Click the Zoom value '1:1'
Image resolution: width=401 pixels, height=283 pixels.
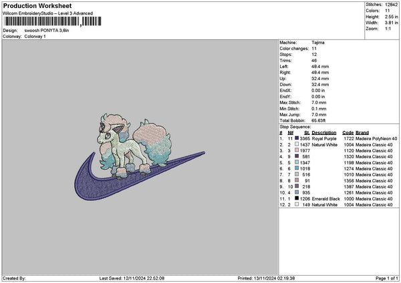click(x=388, y=29)
